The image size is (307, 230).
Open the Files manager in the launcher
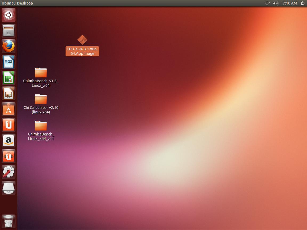coord(9,31)
